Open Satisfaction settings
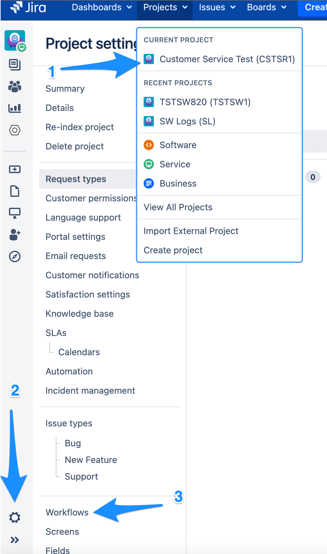 click(88, 294)
